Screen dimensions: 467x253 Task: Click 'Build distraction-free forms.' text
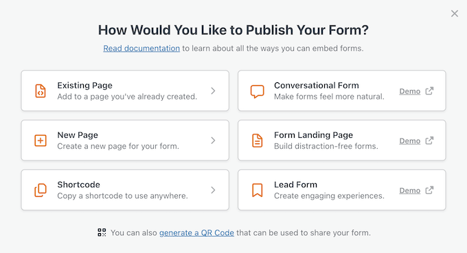click(x=326, y=146)
